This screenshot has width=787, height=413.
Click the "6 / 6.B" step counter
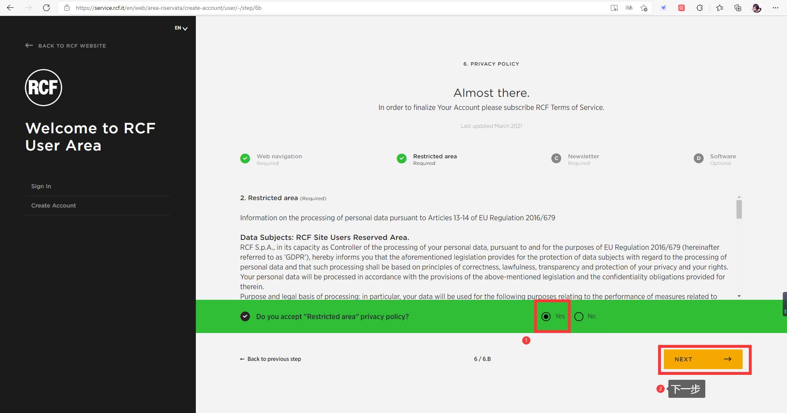482,359
